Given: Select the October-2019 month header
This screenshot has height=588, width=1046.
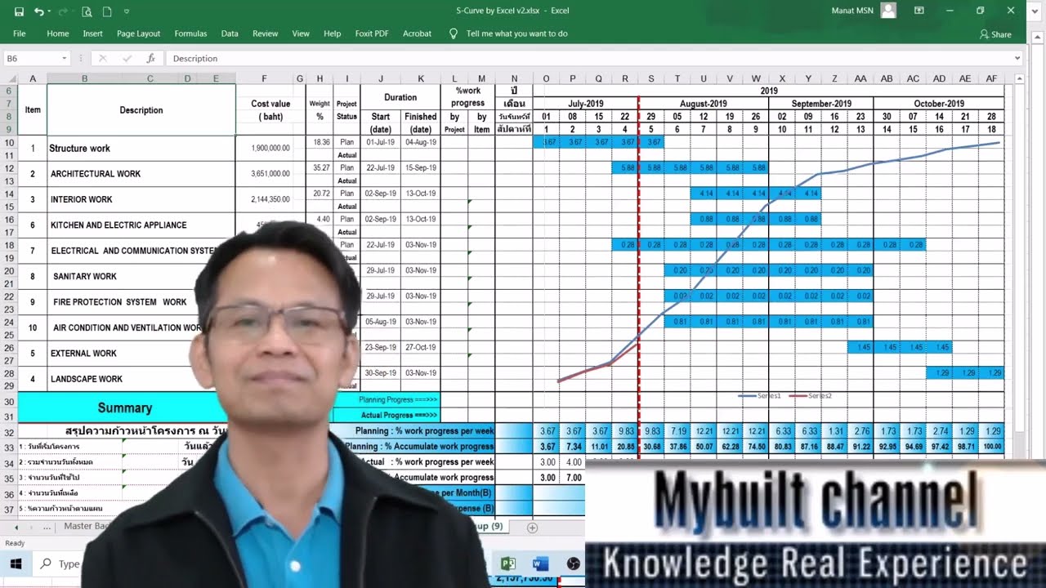Looking at the screenshot, I should coord(939,104).
